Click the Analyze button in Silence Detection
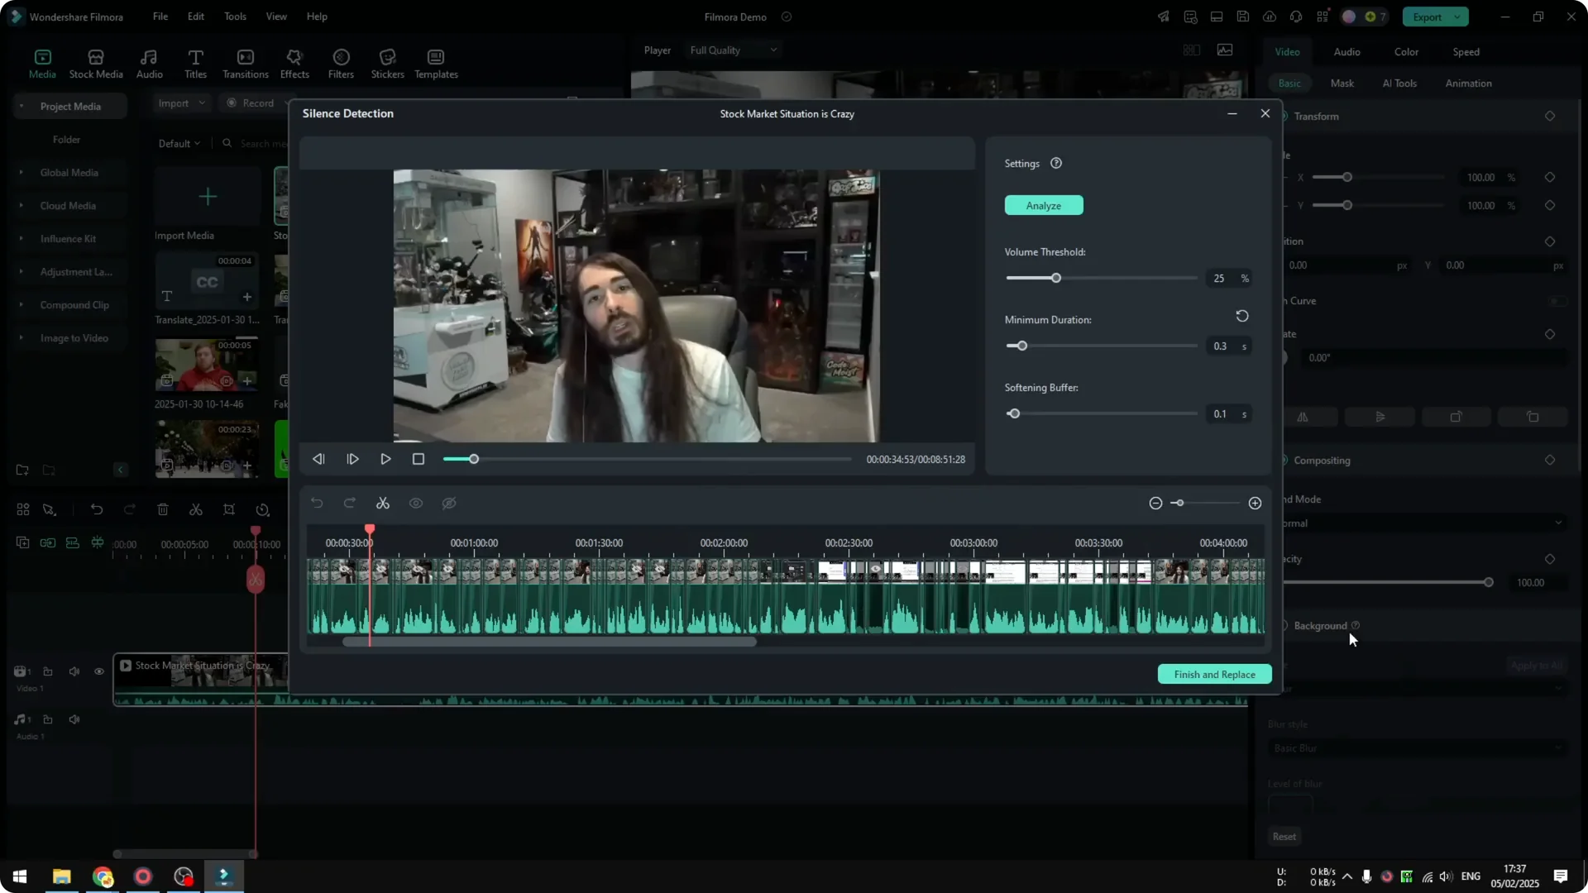 (x=1043, y=205)
